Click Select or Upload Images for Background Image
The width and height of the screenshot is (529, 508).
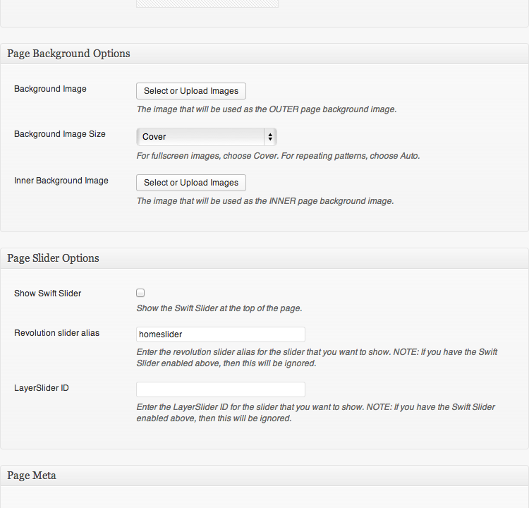(191, 91)
